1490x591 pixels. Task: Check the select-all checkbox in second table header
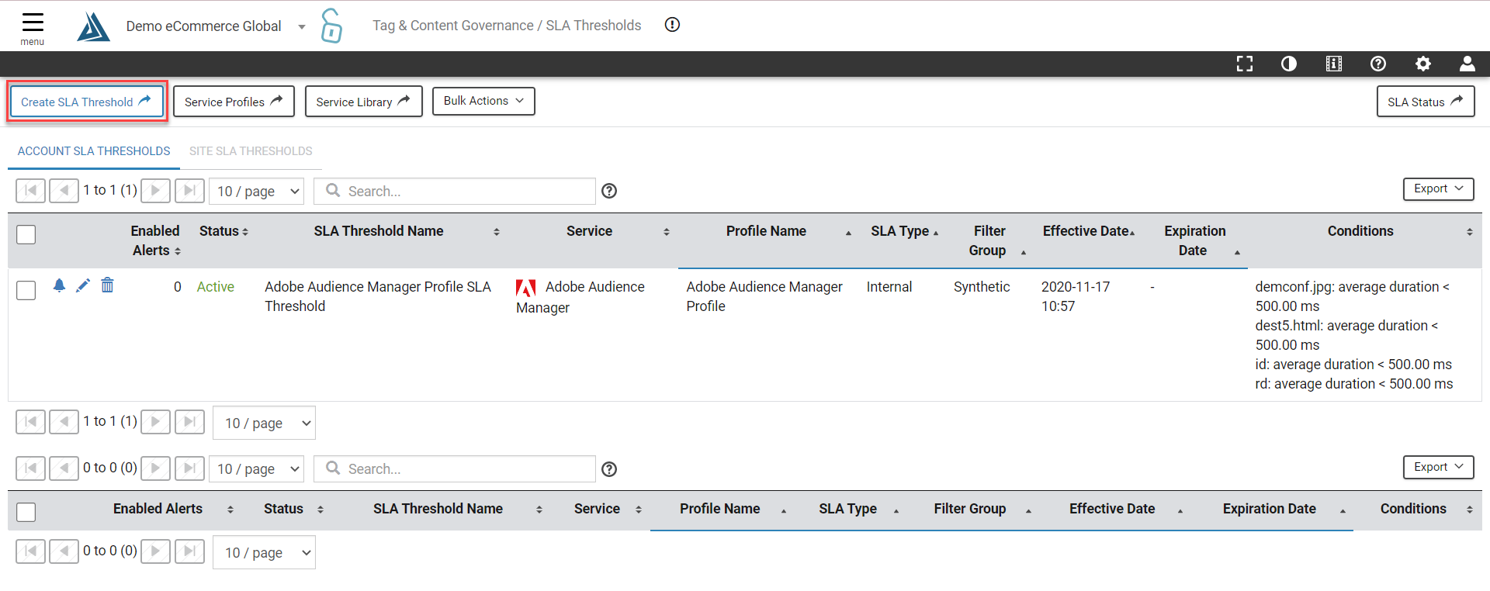pyautogui.click(x=26, y=512)
